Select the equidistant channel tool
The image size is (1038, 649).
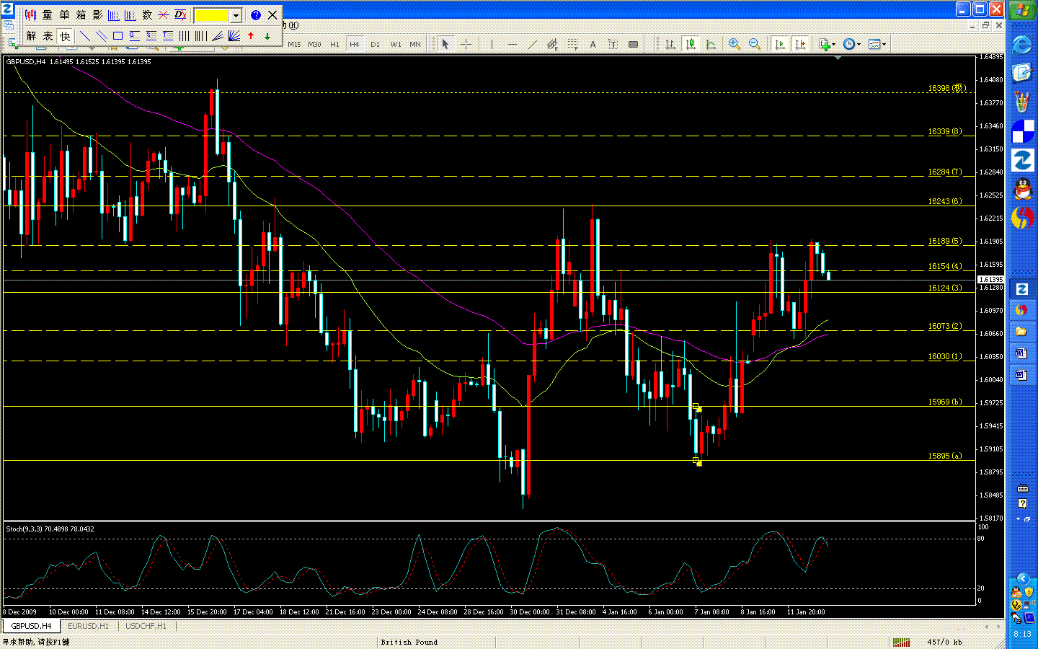point(552,45)
